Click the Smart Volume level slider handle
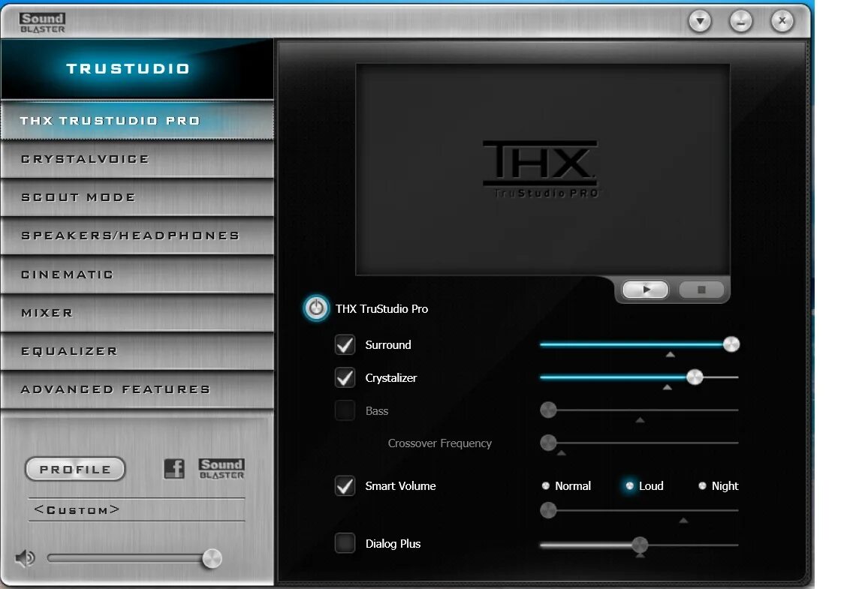865x589 pixels. [x=548, y=510]
